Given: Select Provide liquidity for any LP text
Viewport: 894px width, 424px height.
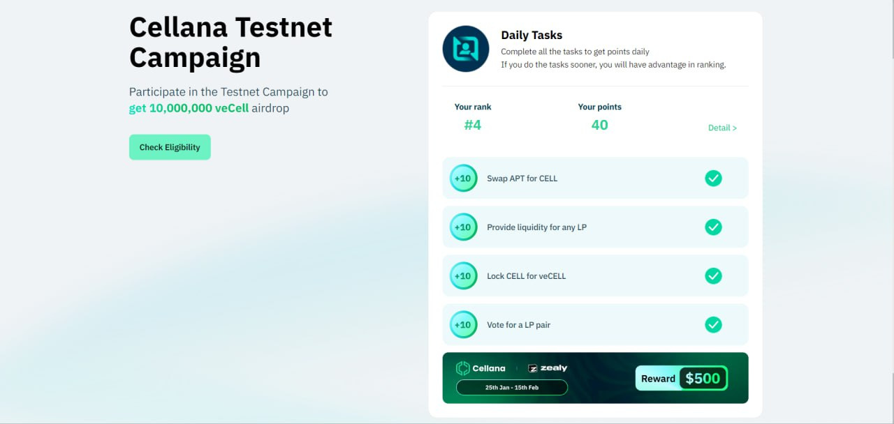Looking at the screenshot, I should pos(536,227).
